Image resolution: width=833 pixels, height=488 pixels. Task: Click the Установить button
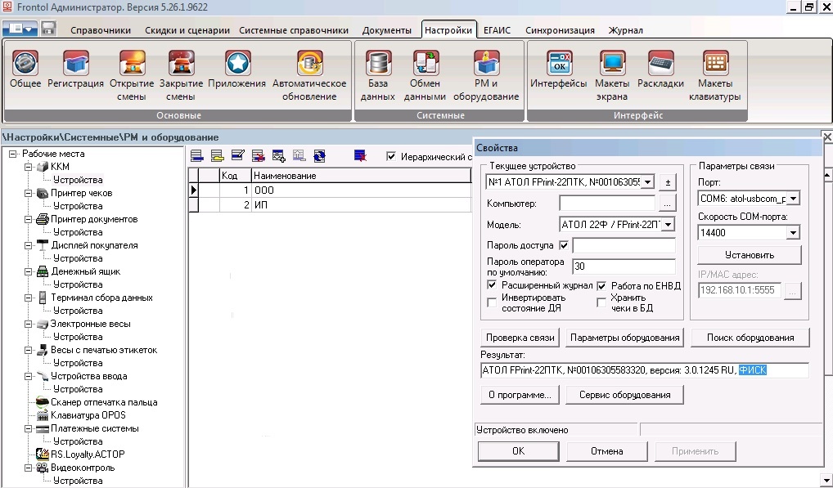[x=749, y=255]
